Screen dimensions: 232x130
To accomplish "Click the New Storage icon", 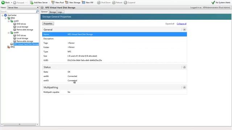I will pyautogui.click(x=67, y=3).
